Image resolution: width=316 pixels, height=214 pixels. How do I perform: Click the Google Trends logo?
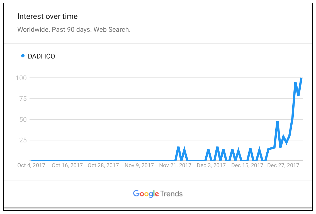tap(158, 194)
